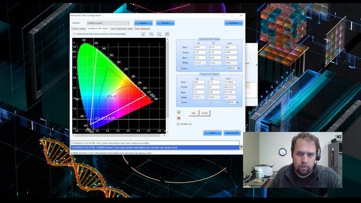Open the Screen dropdown

(108, 23)
